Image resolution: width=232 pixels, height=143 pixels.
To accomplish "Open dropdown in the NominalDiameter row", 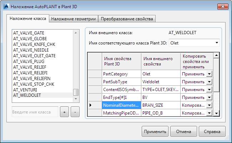I will (209, 105).
